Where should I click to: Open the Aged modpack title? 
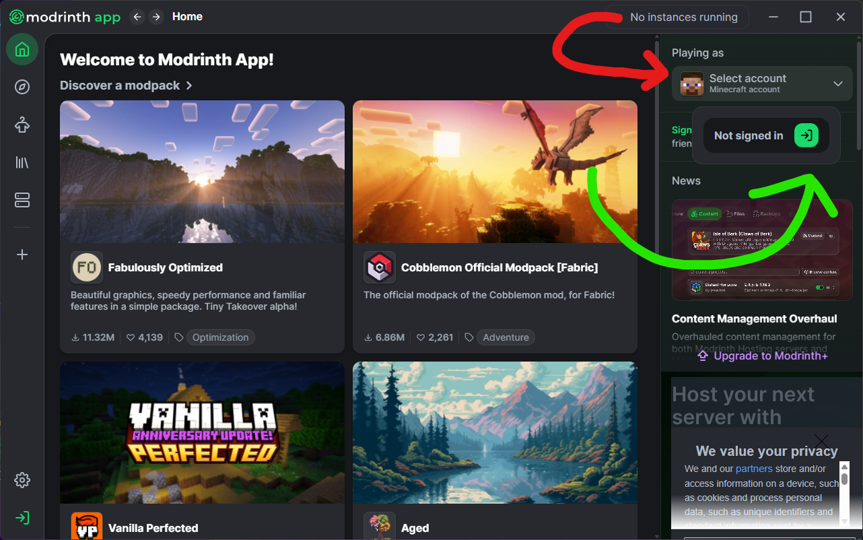click(x=415, y=528)
